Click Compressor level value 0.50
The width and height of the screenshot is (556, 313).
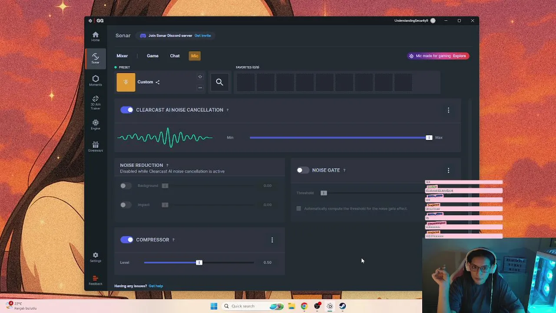point(267,263)
